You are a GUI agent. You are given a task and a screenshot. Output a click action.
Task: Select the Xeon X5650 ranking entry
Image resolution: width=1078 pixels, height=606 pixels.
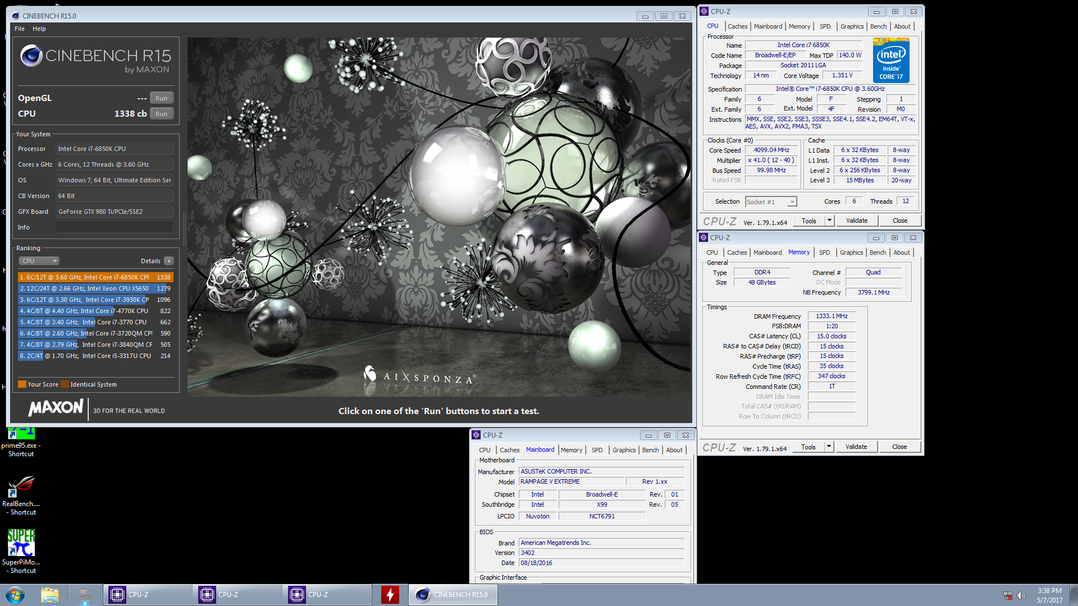tap(95, 288)
